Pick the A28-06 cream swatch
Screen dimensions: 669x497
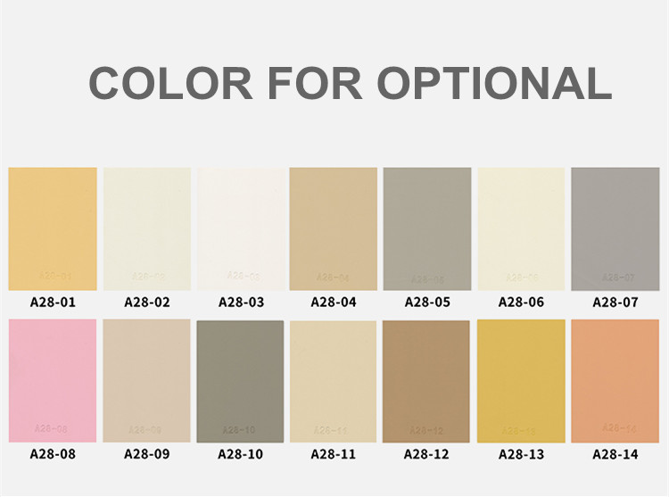521,228
